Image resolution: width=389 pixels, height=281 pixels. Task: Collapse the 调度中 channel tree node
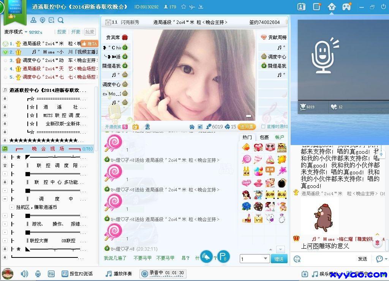pos(5,199)
